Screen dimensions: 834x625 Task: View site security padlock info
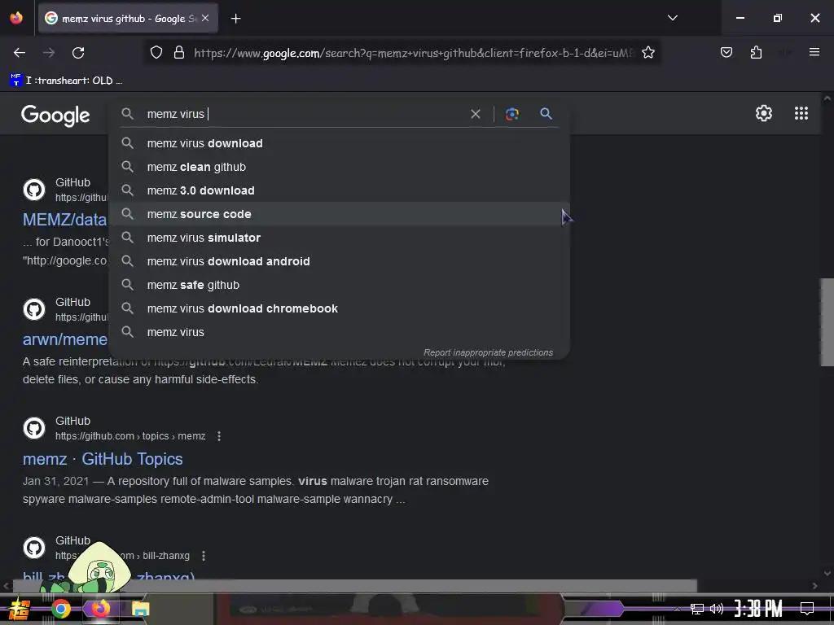179,53
